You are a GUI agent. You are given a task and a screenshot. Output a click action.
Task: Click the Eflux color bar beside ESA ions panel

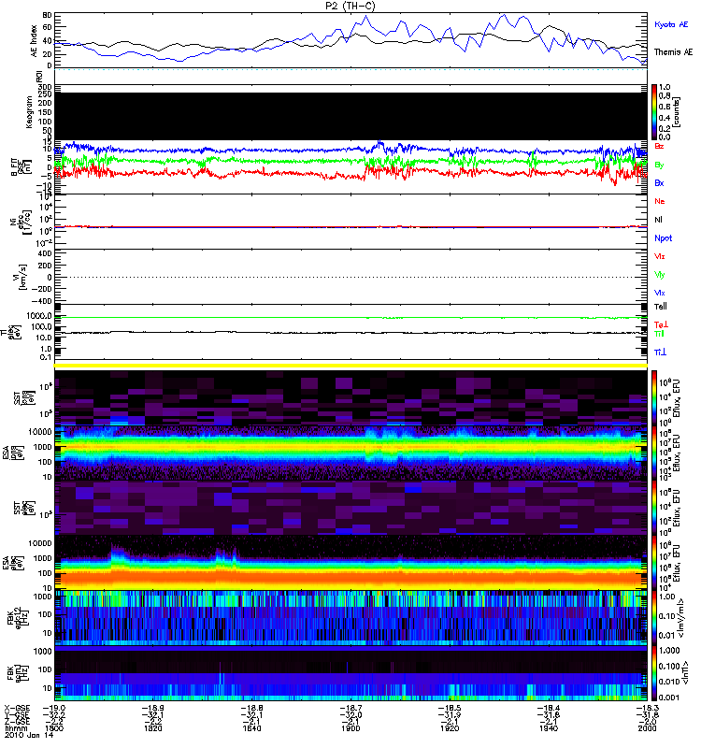tap(653, 453)
